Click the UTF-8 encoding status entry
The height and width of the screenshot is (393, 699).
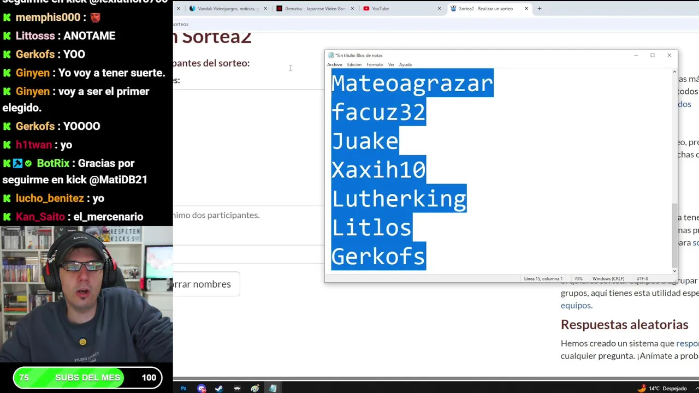click(642, 279)
